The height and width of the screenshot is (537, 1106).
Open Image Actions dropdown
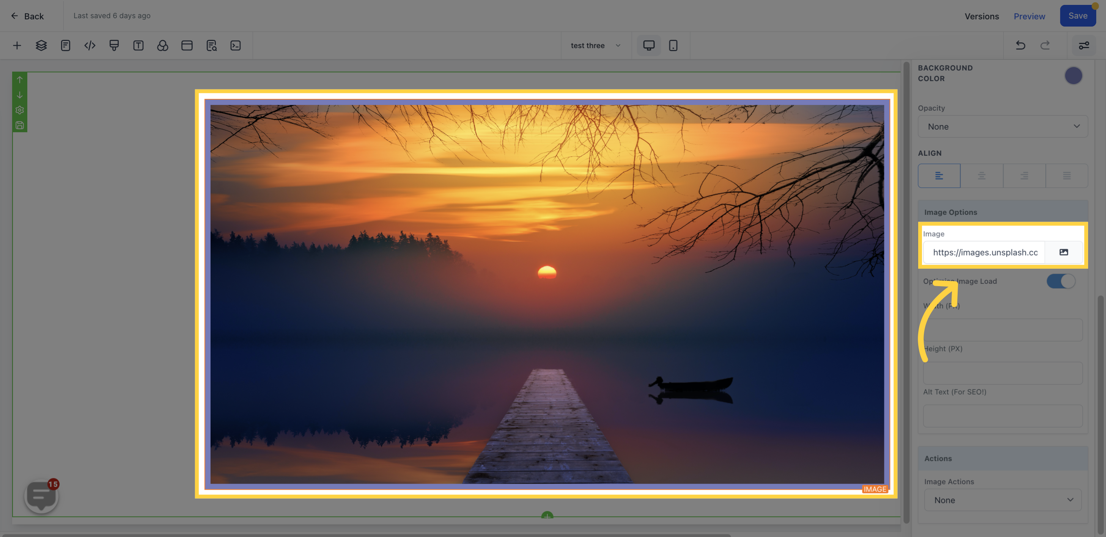pos(1002,500)
